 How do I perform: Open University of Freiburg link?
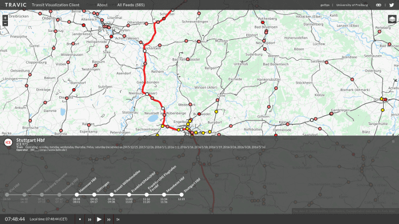pos(352,5)
